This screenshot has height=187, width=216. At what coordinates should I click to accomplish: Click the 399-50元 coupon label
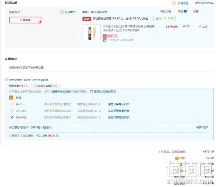21,117
